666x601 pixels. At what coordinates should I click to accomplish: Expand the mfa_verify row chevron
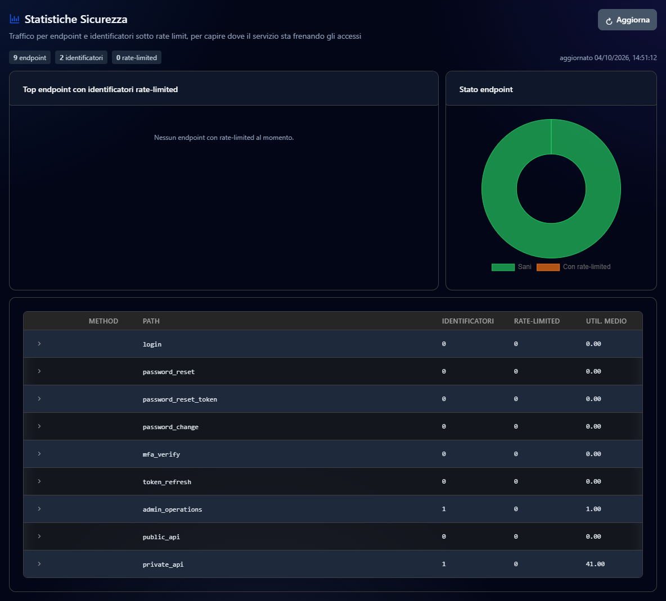[39, 454]
